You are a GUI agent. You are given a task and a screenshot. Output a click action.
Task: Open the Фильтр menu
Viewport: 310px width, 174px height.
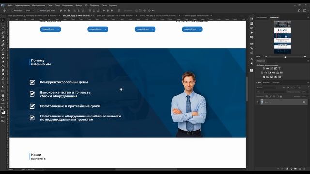coord(78,5)
